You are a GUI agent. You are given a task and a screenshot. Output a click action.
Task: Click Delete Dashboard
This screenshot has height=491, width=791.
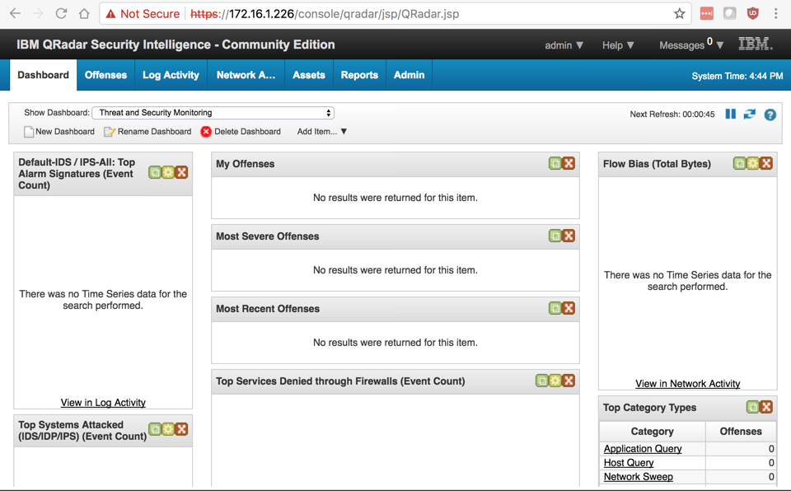pyautogui.click(x=241, y=132)
